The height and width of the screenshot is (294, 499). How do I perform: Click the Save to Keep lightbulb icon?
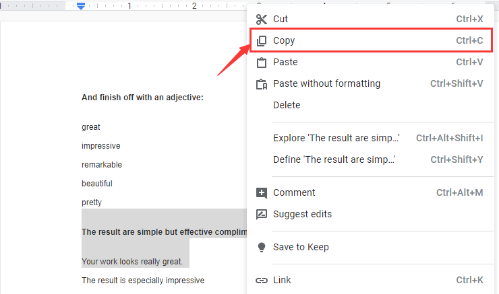pyautogui.click(x=262, y=248)
